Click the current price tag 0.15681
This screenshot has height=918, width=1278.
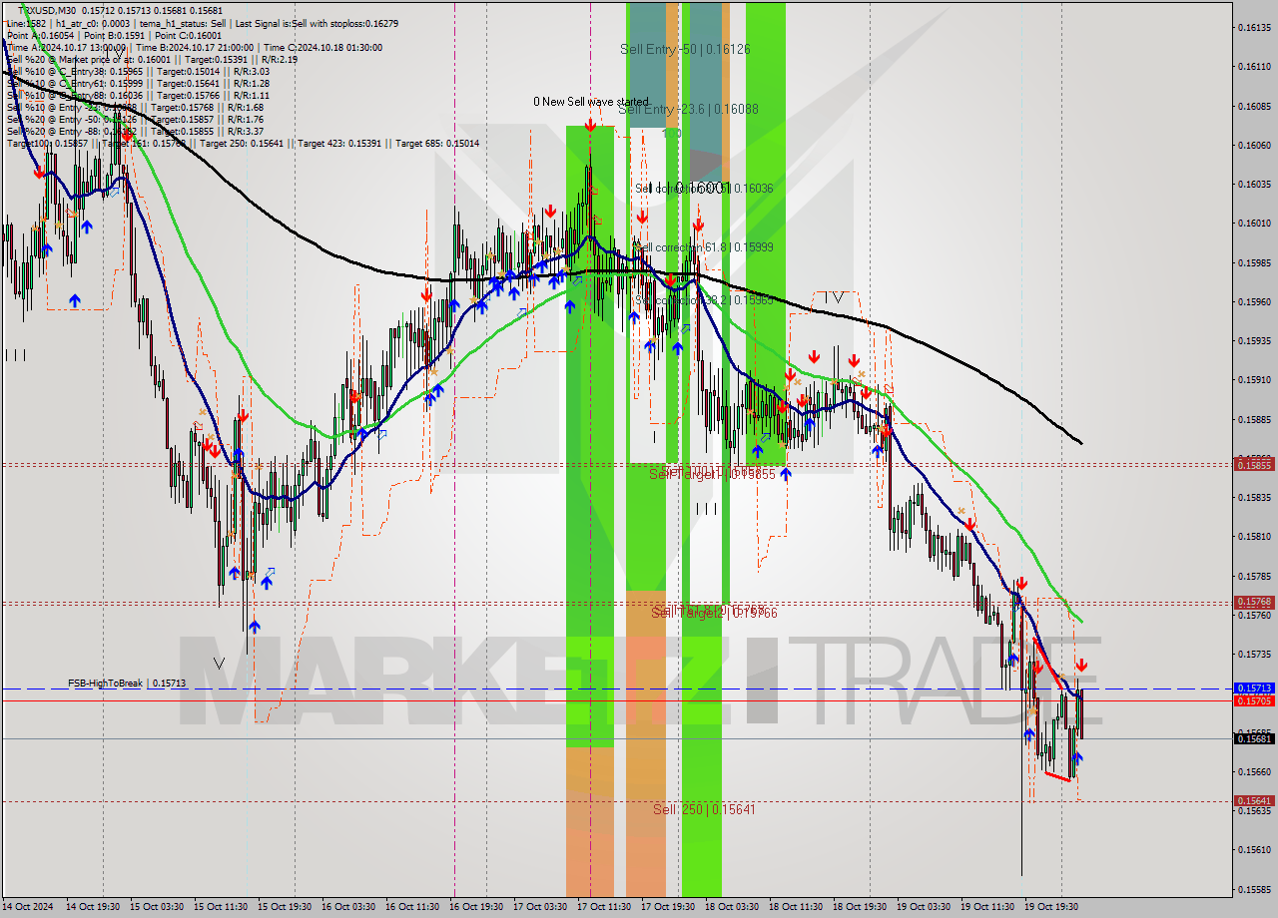[x=1254, y=738]
